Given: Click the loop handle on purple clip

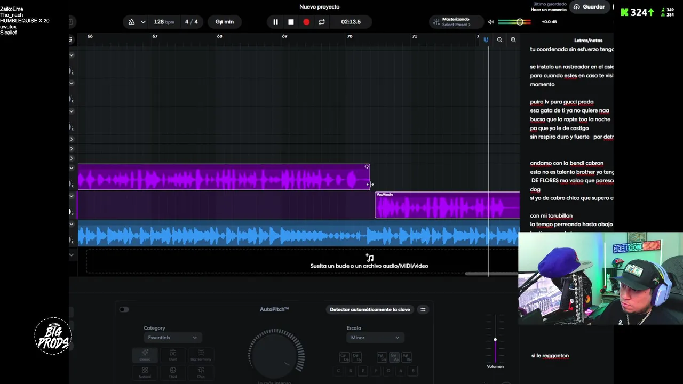Looking at the screenshot, I should 367,167.
